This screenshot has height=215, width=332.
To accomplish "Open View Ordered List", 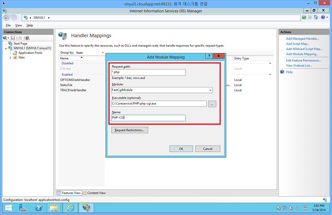I will click(299, 66).
